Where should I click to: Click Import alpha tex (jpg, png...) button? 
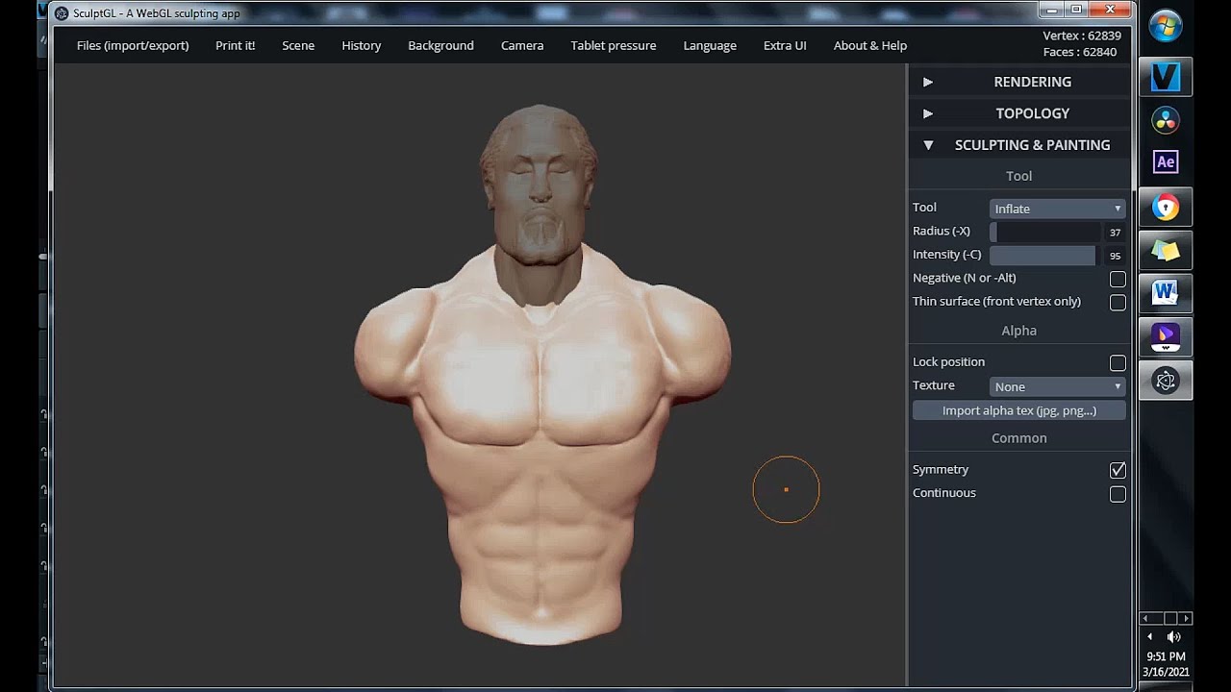point(1019,410)
